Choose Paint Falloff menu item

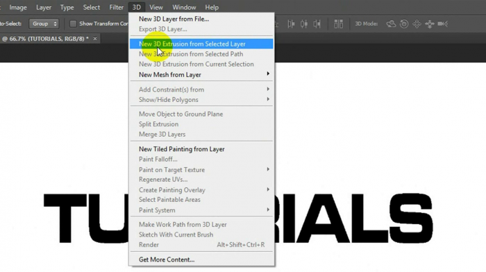(201, 159)
